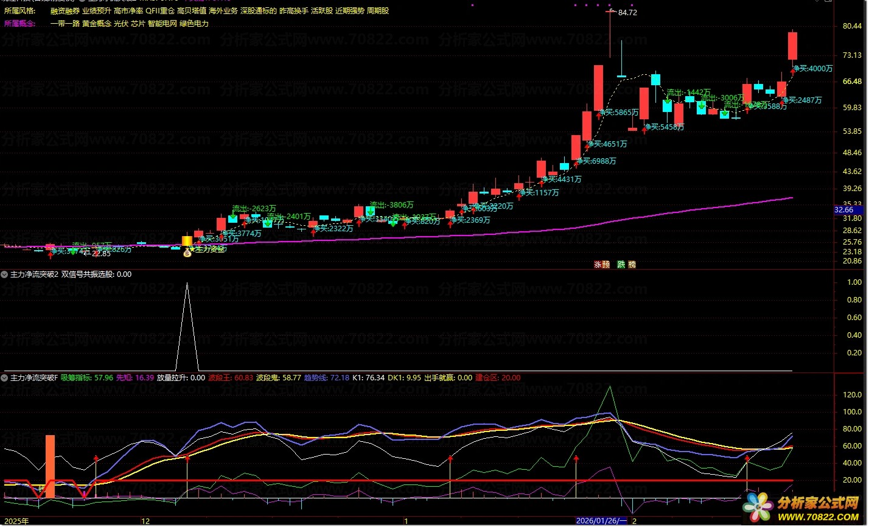Screen dimensions: 869x527
Task: Click the 所属概念 label
Action: (x=19, y=24)
